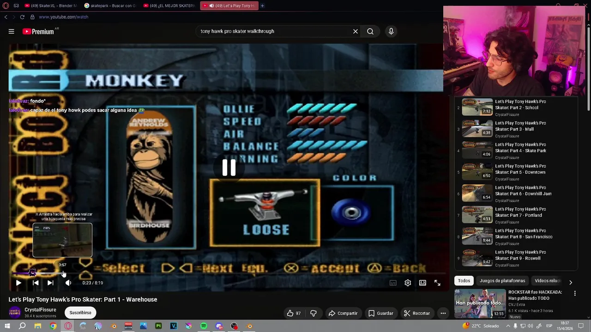The height and width of the screenshot is (332, 591).
Task: View site info via lock icon
Action: point(32,17)
